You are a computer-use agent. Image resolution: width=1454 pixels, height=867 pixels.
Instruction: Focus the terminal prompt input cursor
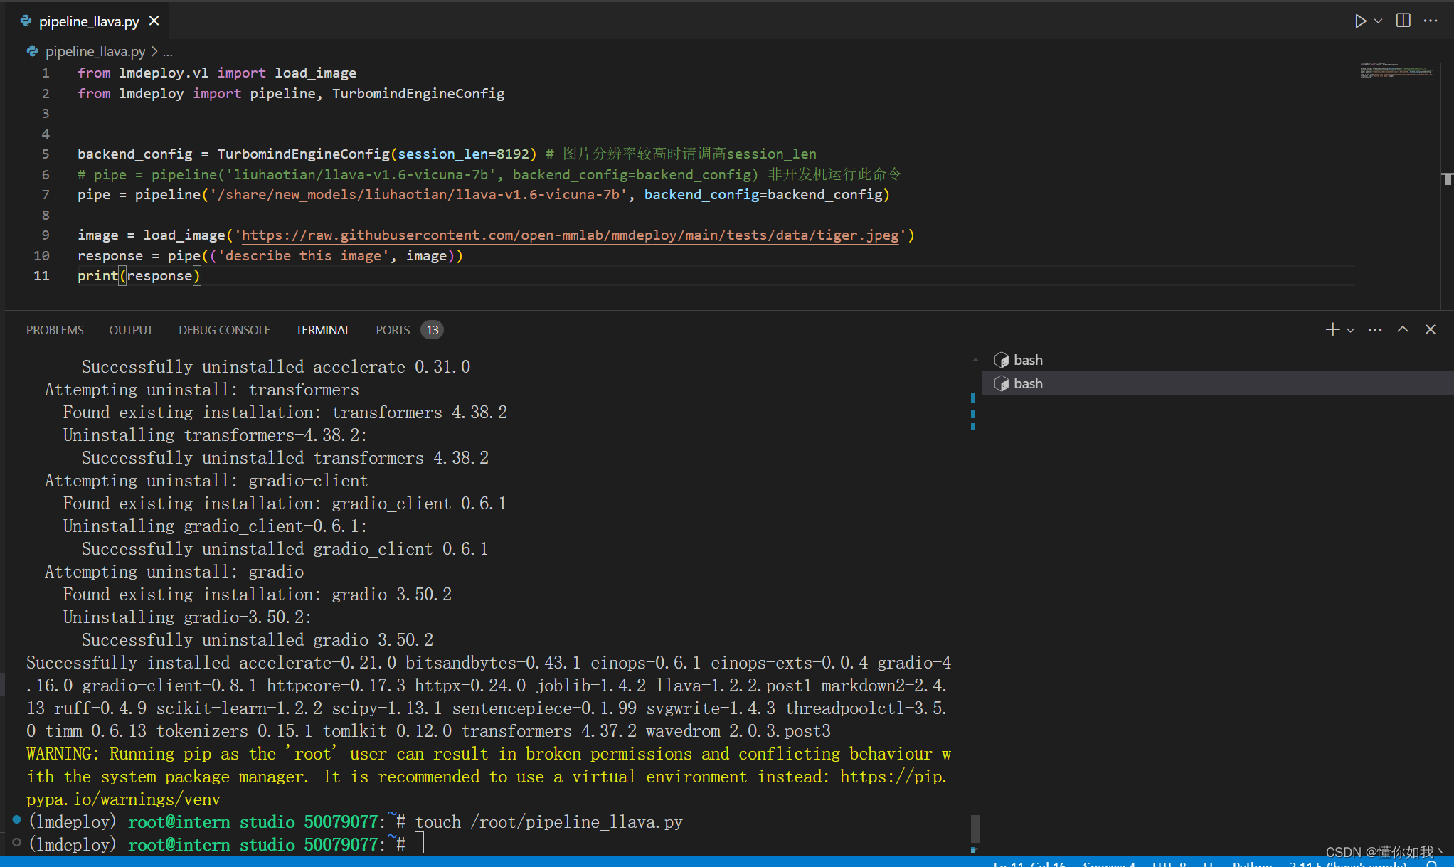[420, 844]
